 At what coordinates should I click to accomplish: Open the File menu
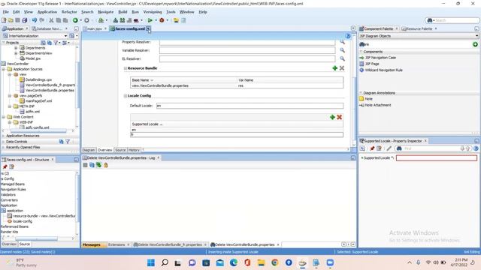pyautogui.click(x=6, y=12)
